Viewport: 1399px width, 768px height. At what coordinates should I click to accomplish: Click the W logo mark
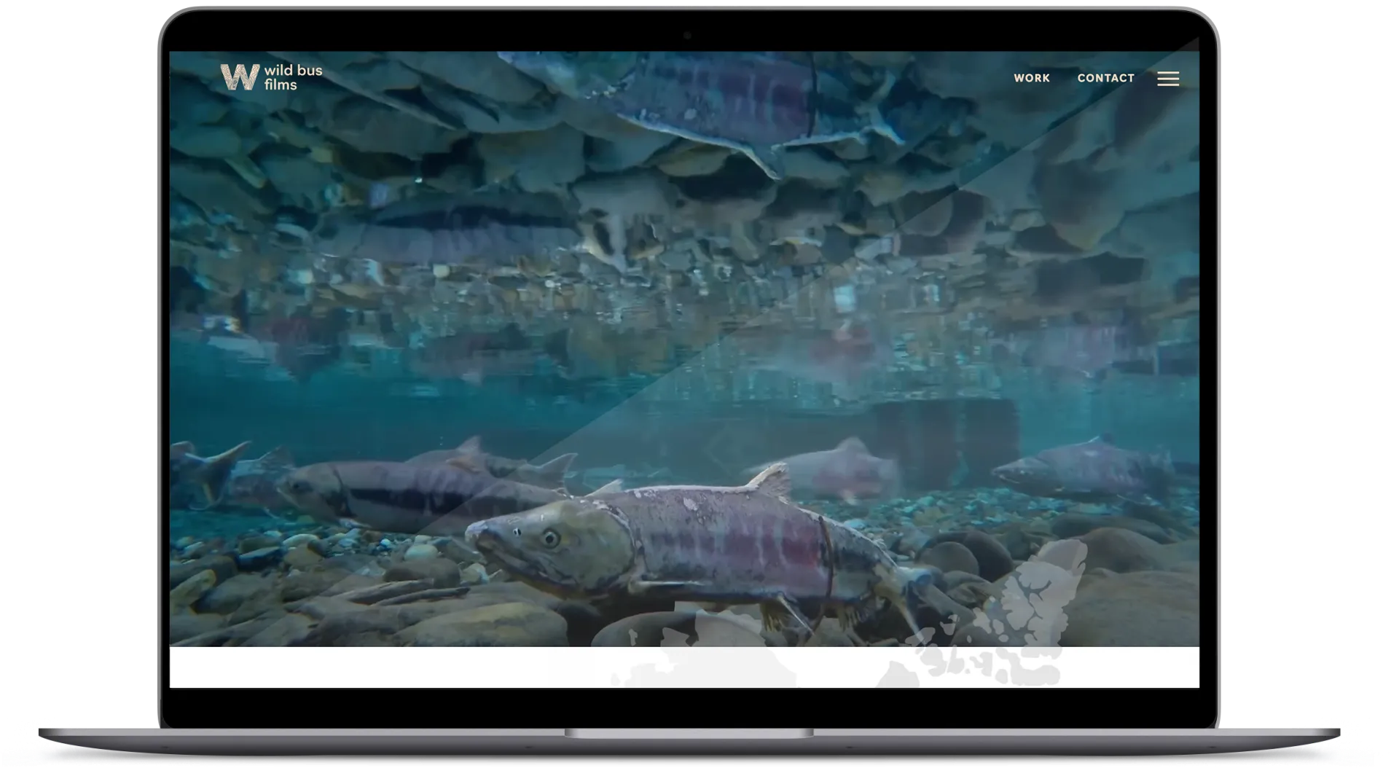point(239,77)
